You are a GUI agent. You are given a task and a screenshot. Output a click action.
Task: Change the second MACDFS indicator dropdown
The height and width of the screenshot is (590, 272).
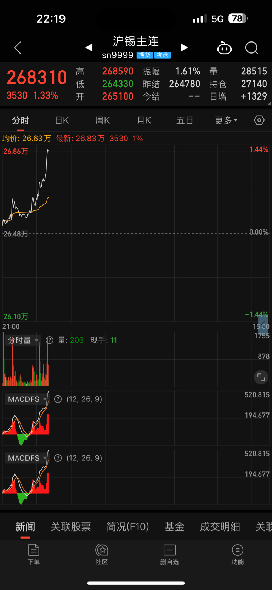(x=27, y=458)
